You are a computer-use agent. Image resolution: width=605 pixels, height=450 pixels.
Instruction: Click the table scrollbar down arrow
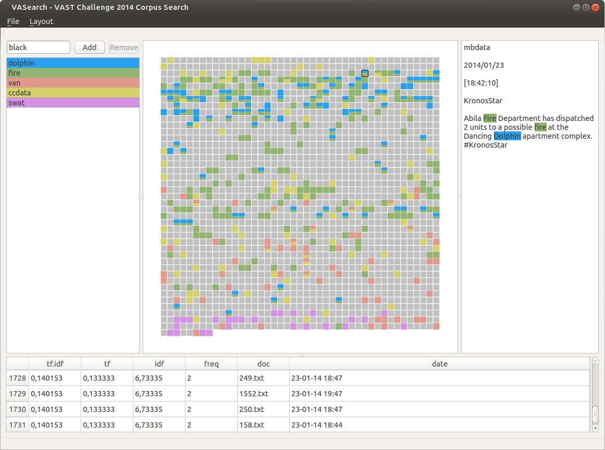pos(595,428)
